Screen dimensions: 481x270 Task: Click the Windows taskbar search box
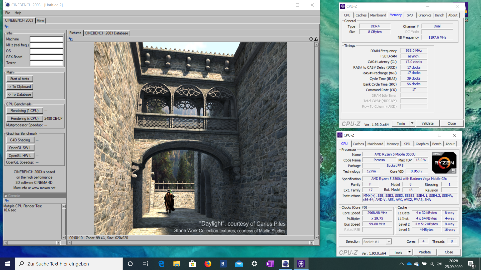tap(69, 264)
